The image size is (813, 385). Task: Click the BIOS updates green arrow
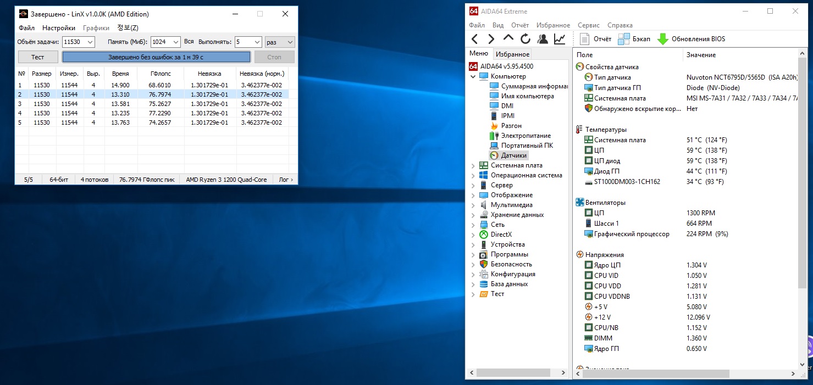[663, 39]
